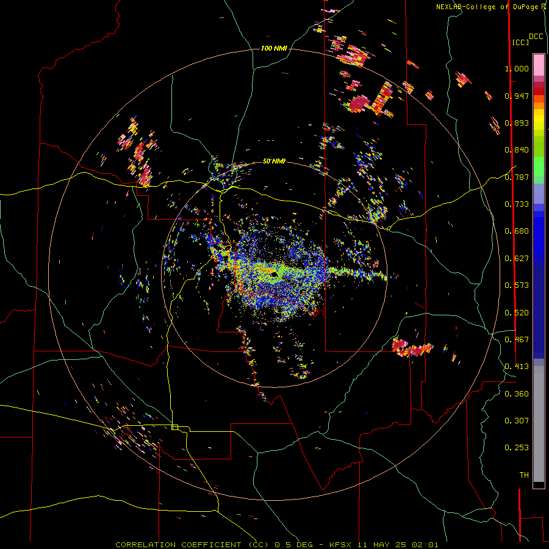The image size is (549, 549).
Task: Pick the gray lower segment of the color bar
Action: click(x=539, y=424)
